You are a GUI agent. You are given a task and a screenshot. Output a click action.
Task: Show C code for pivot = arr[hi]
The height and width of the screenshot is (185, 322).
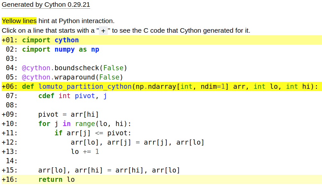pos(68,114)
